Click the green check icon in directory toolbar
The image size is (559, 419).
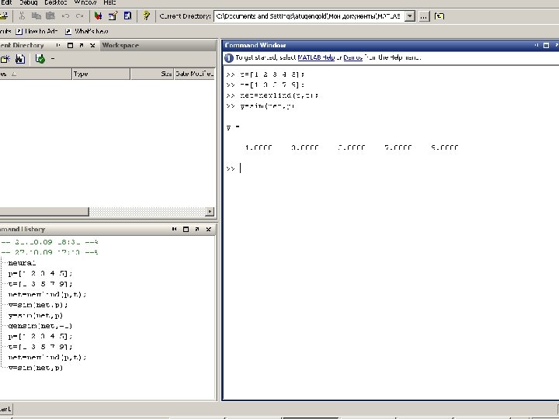click(x=40, y=59)
